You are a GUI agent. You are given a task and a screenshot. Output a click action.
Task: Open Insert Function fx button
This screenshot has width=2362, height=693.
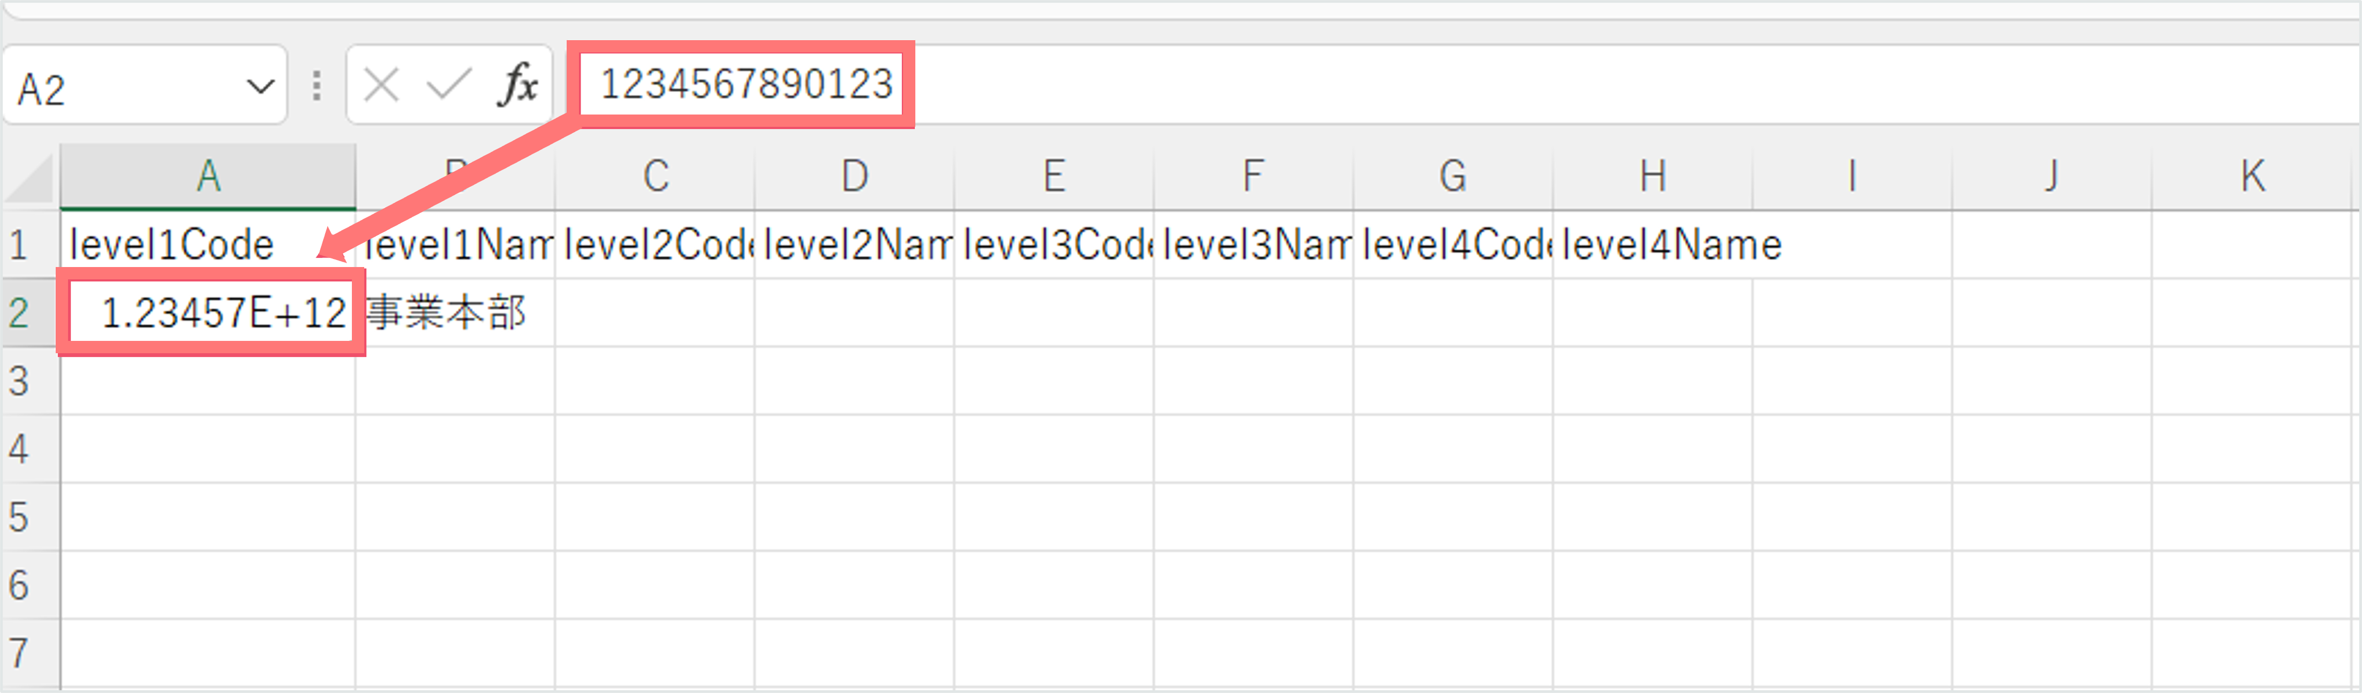tap(517, 85)
